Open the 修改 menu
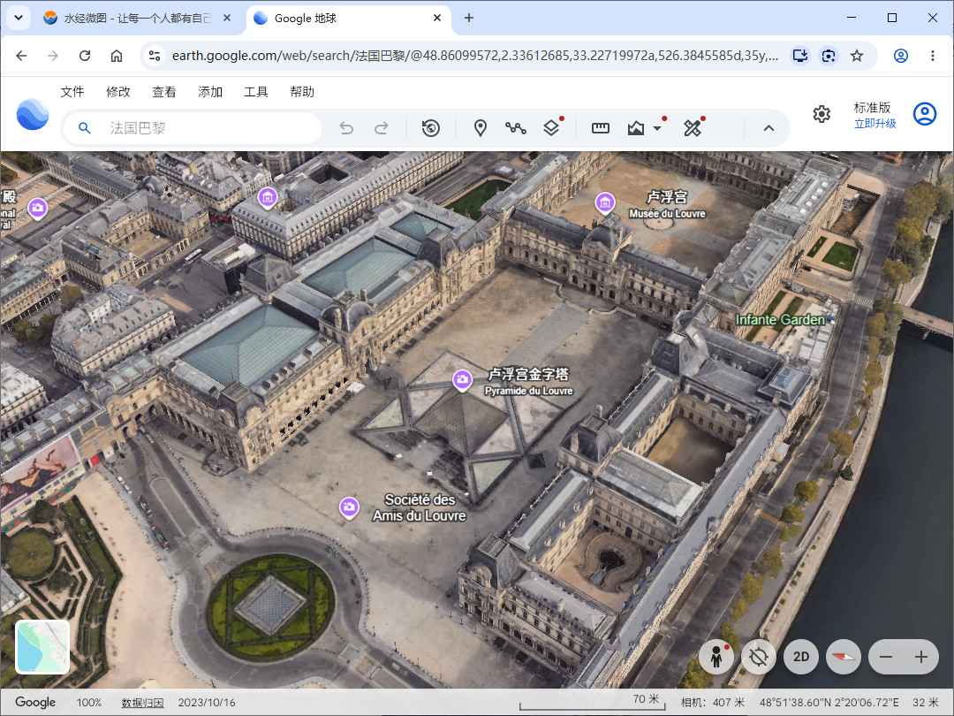The image size is (954, 716). (x=118, y=92)
